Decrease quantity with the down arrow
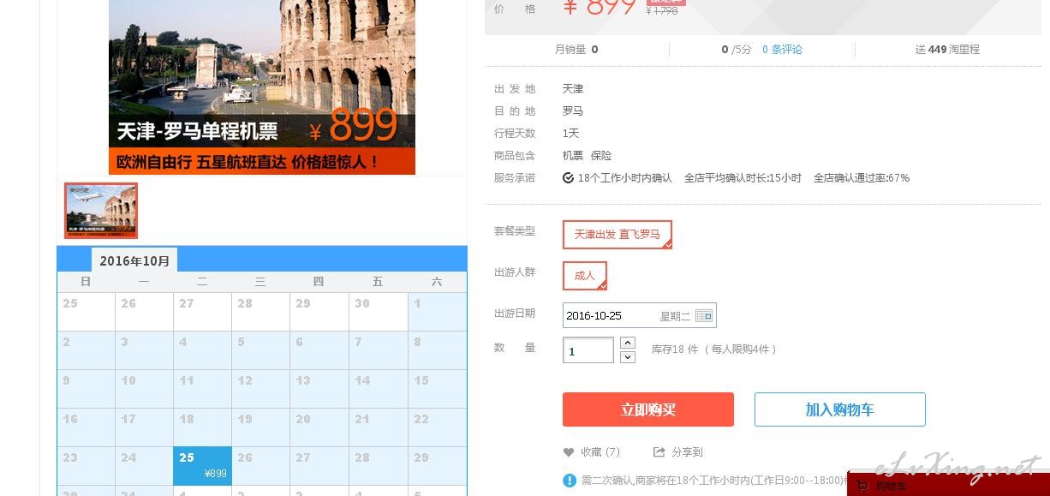The image size is (1050, 496). 628,356
